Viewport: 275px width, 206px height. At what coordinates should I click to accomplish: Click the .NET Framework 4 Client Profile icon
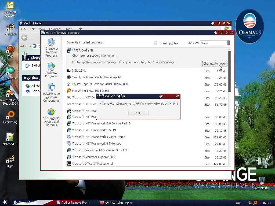[69, 137]
